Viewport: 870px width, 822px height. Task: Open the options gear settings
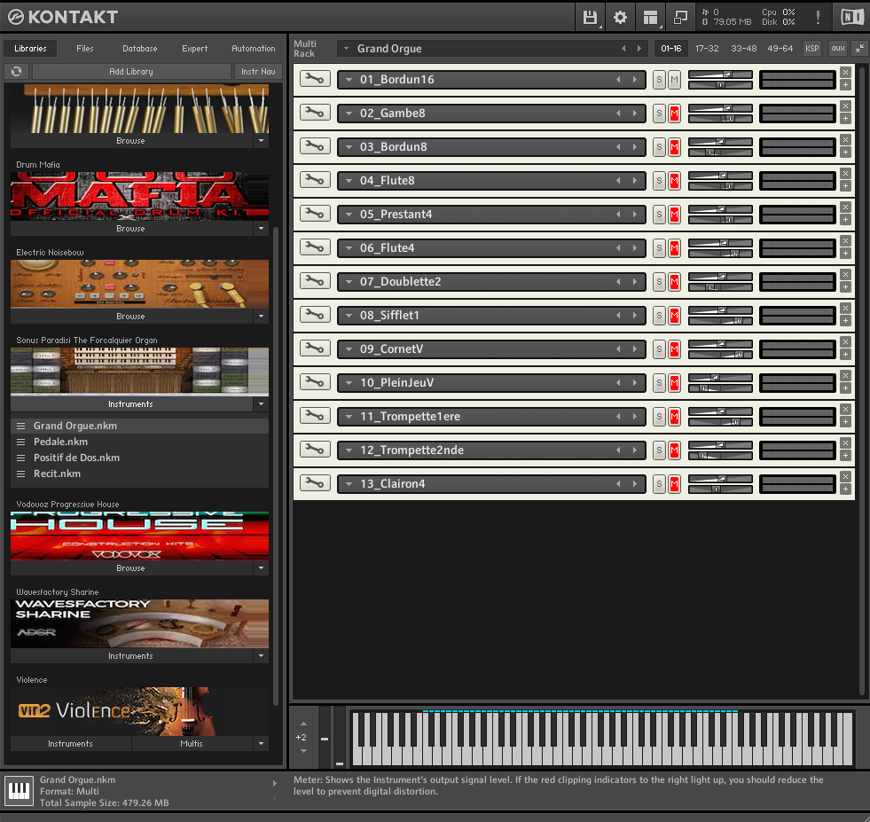tap(620, 17)
